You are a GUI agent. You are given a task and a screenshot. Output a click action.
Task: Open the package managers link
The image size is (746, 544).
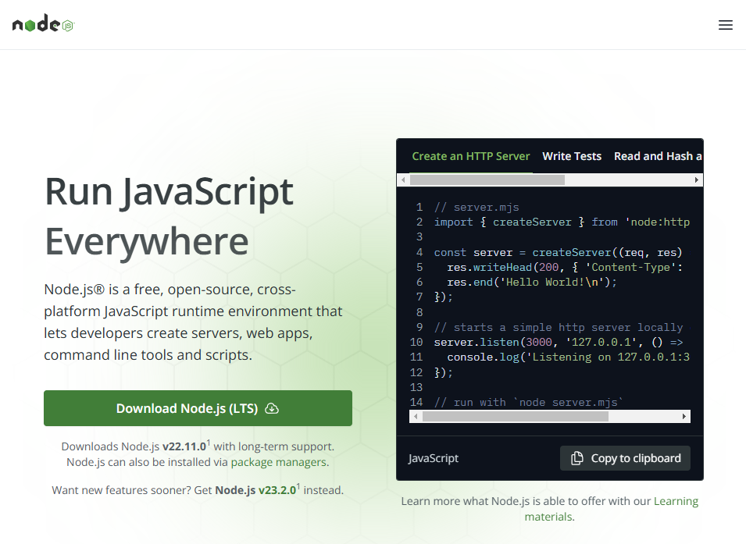click(279, 462)
